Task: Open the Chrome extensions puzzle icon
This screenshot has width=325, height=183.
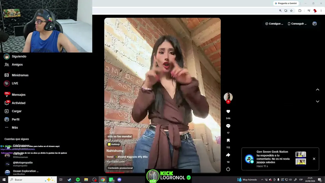Action: coord(300,11)
